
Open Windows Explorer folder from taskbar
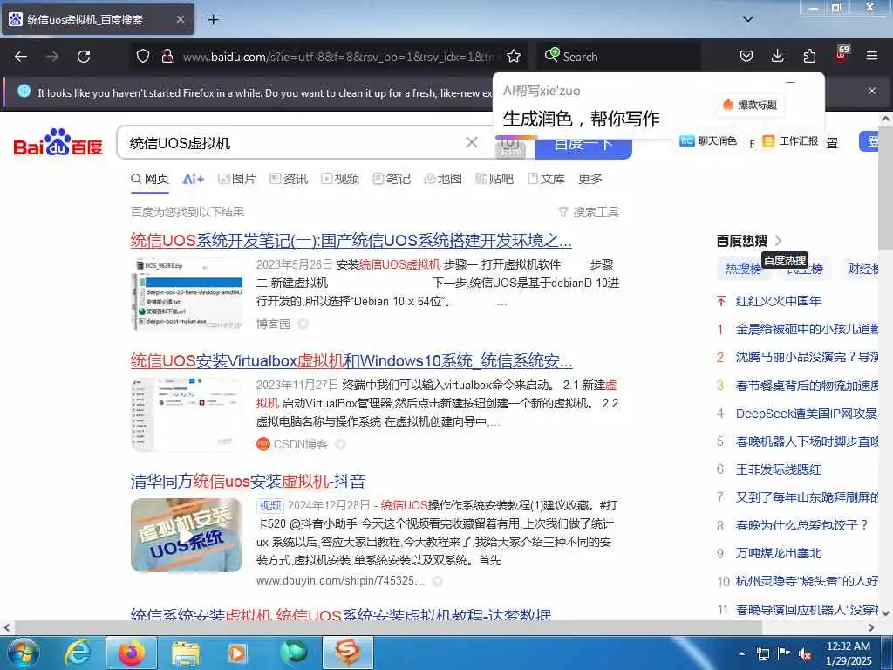[x=185, y=653]
